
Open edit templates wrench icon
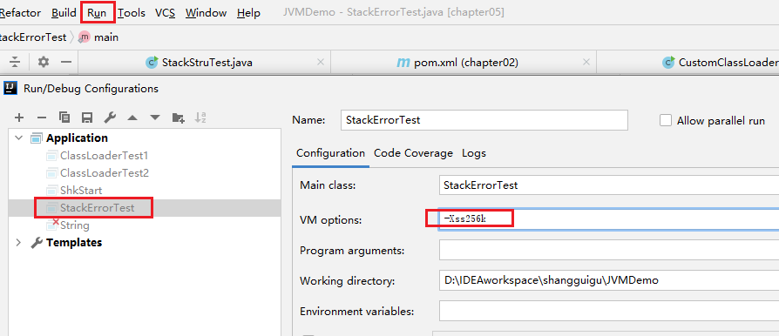tap(110, 118)
